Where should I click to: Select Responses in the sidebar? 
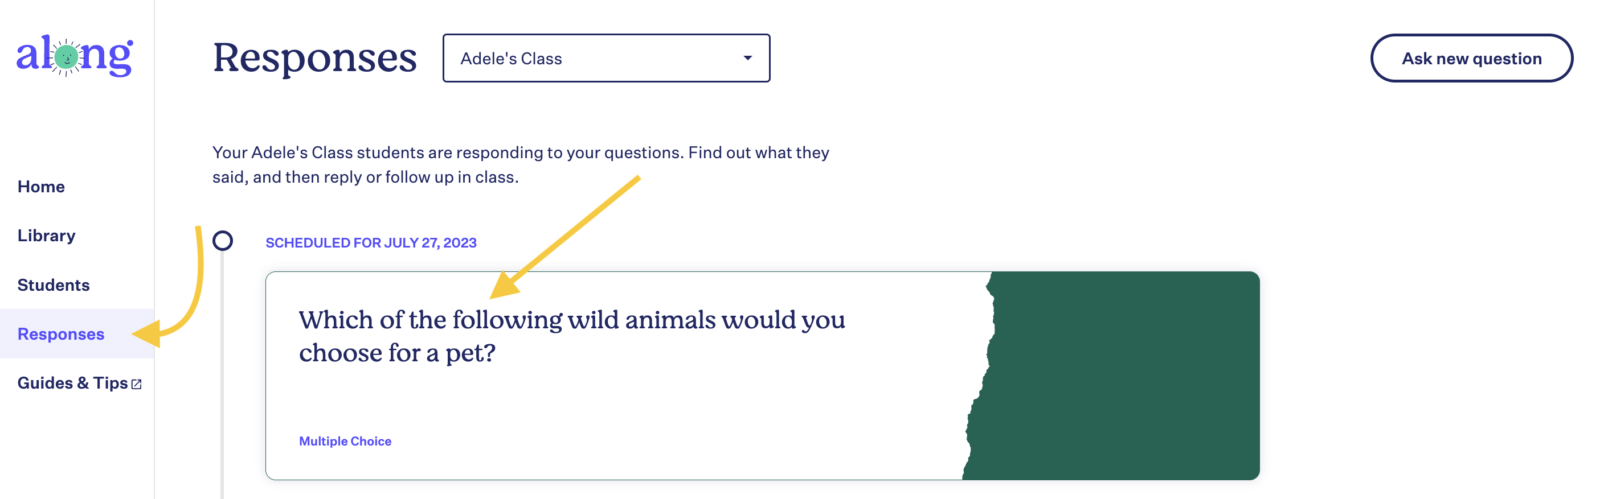point(62,334)
